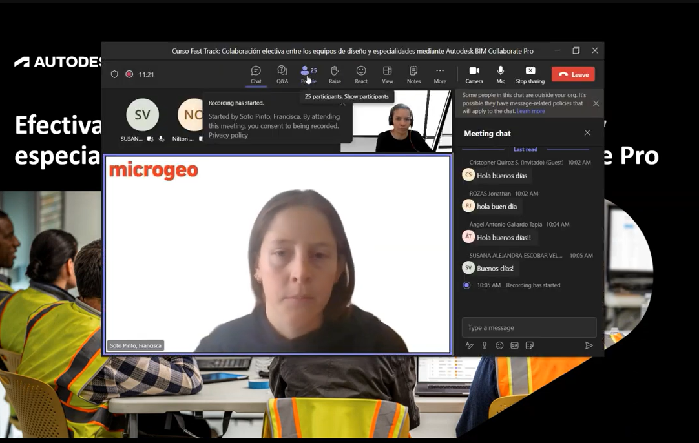Open the Chat panel from the toolbar
This screenshot has height=443, width=699.
pyautogui.click(x=256, y=75)
